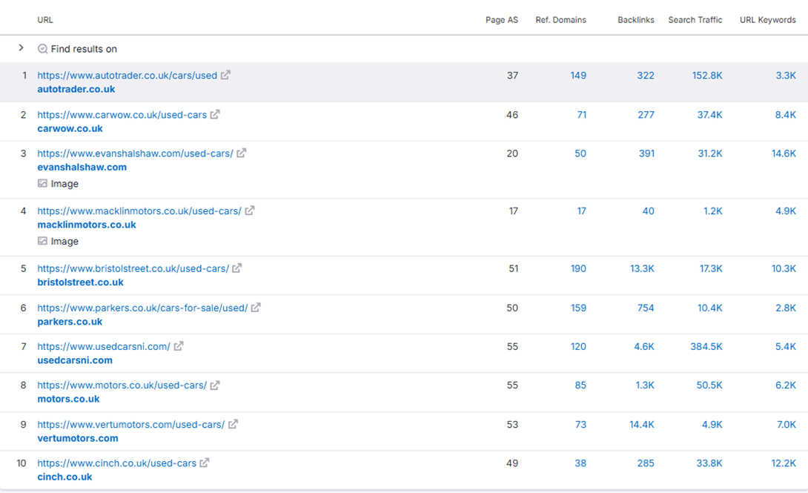The image size is (808, 493).
Task: Click macklinmotors' 1.2K search traffic value
Action: [x=712, y=211]
